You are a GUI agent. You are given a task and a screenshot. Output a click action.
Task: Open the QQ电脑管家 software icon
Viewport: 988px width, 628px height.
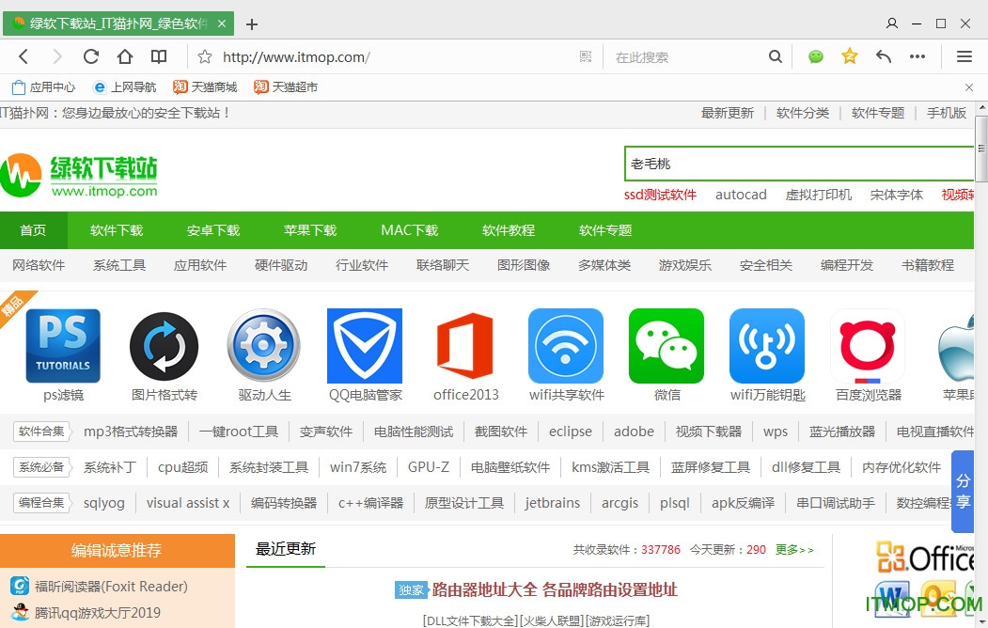point(365,345)
